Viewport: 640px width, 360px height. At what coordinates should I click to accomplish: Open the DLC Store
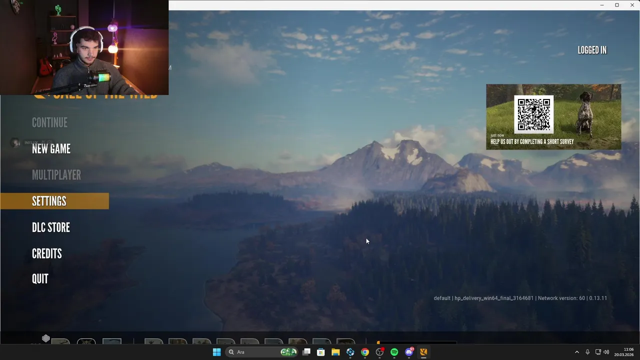point(51,227)
